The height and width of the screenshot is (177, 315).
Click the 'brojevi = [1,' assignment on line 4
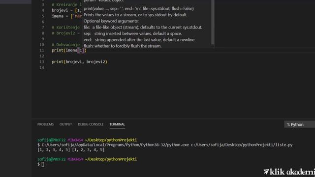click(66, 10)
